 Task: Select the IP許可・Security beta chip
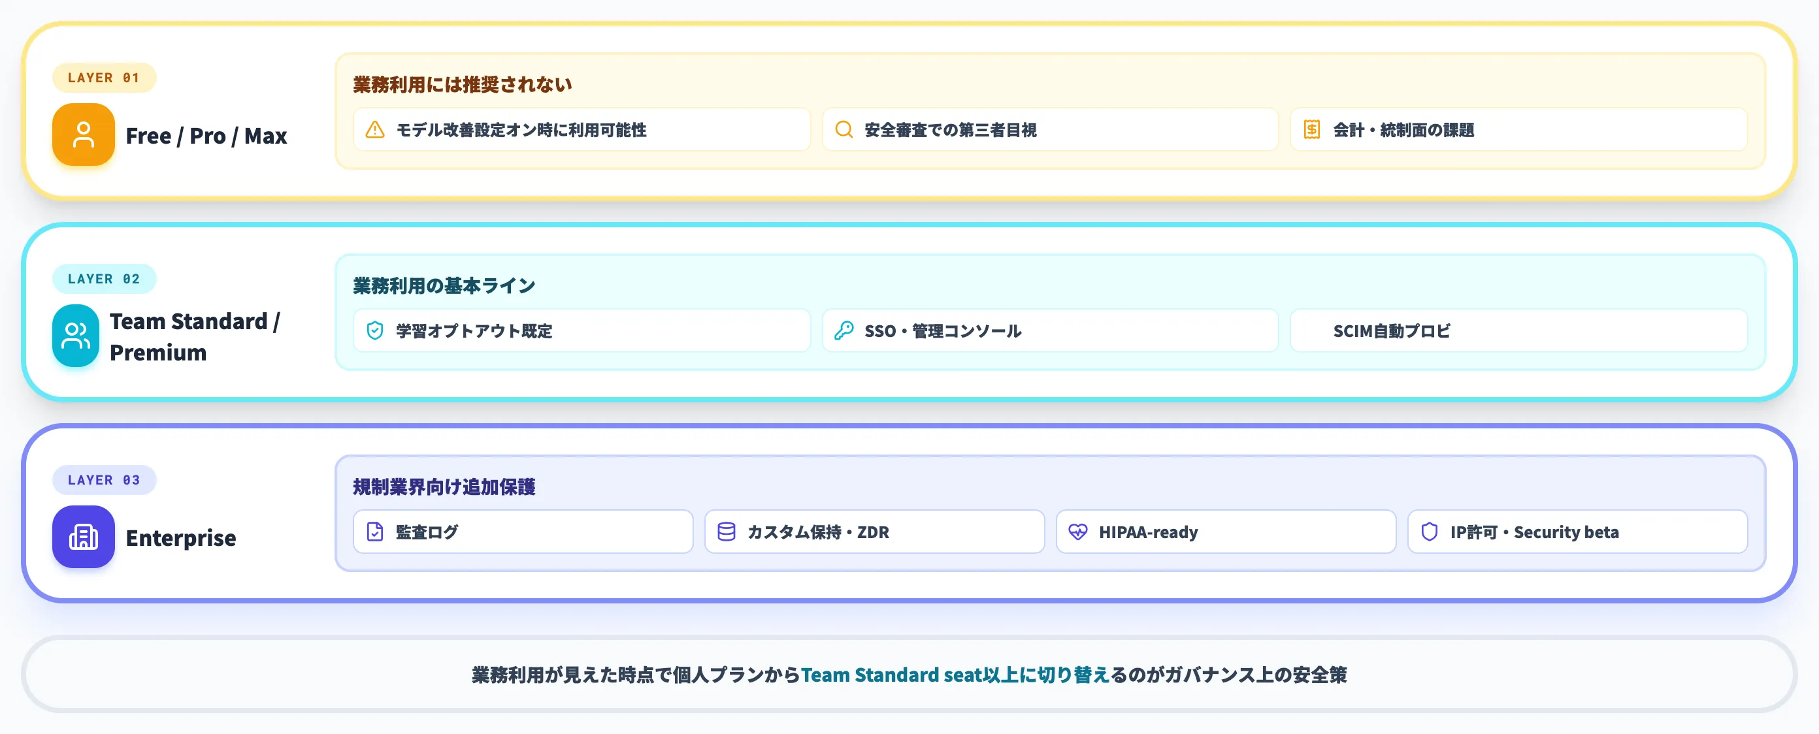coord(1577,532)
